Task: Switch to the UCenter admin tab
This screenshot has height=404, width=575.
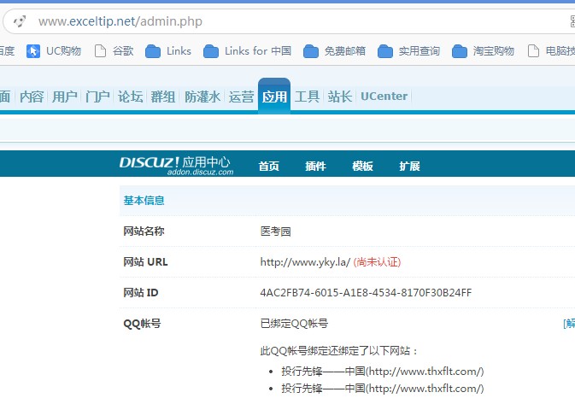Action: point(384,96)
